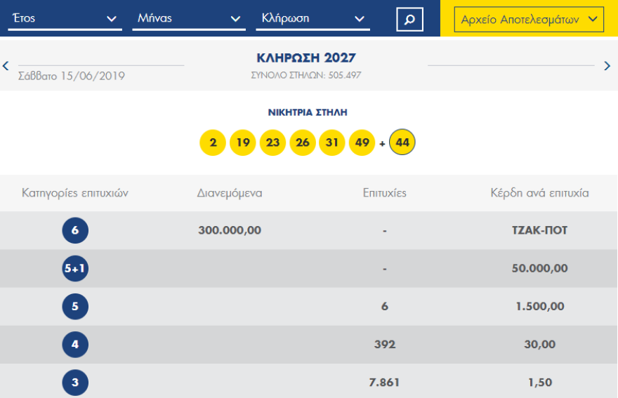The width and height of the screenshot is (618, 398).
Task: Go to previous draw with left arrow
Action: pyautogui.click(x=6, y=66)
